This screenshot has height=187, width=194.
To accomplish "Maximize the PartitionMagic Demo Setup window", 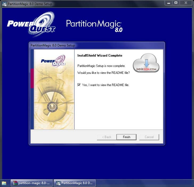I will click(176, 3).
